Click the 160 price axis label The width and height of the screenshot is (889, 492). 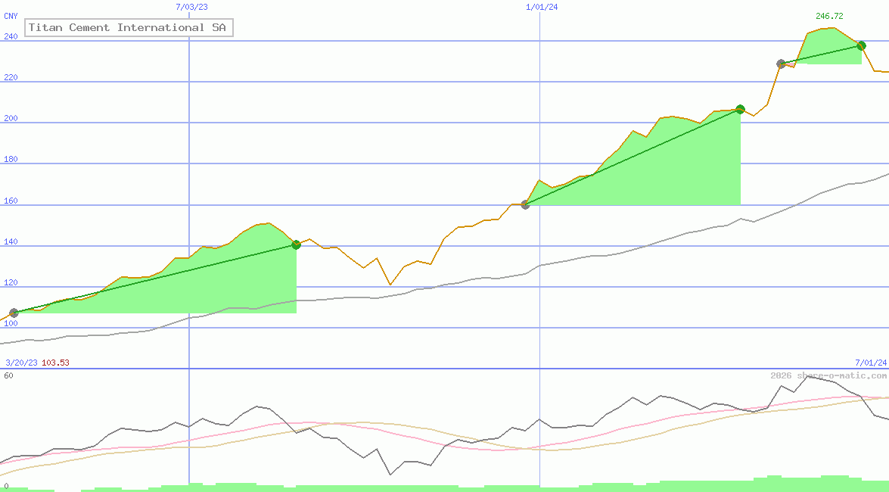[11, 201]
